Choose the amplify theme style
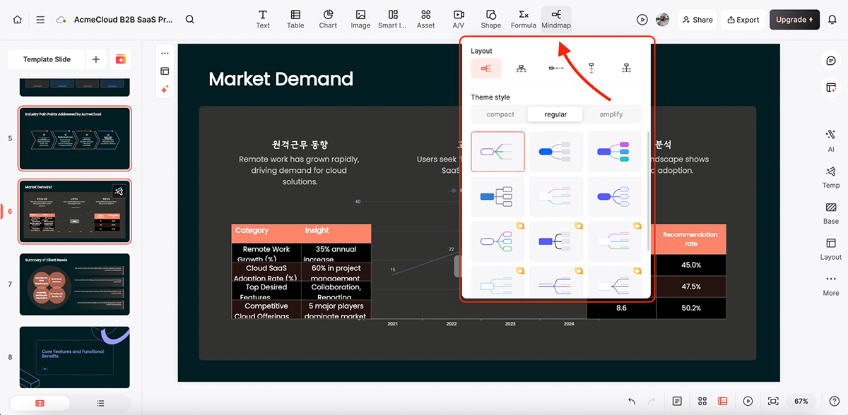 [611, 114]
